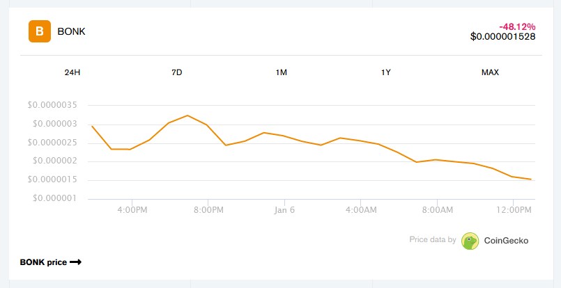Click the 8:00AM axis label
The height and width of the screenshot is (288, 561).
[437, 210]
